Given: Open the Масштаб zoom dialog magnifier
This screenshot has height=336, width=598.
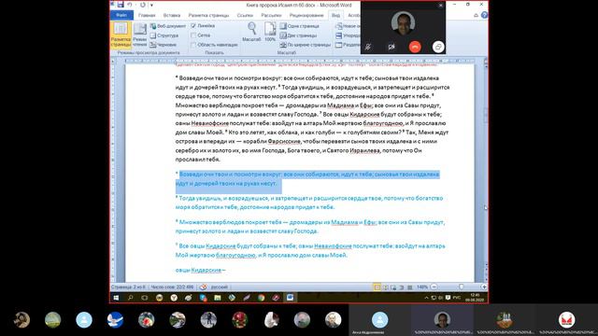Looking at the screenshot, I should 251,32.
